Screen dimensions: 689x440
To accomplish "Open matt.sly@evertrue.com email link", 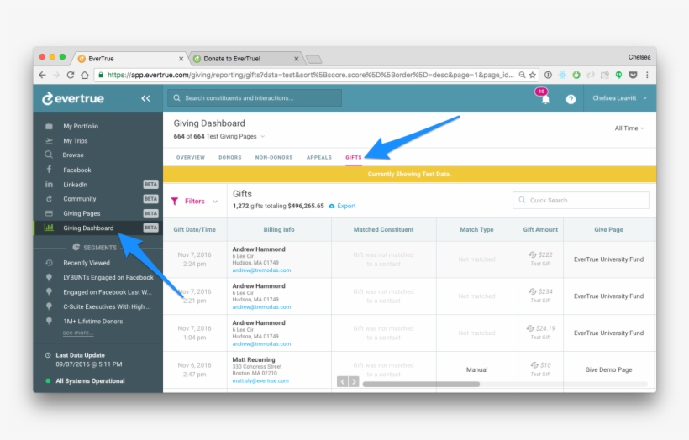I will point(260,380).
